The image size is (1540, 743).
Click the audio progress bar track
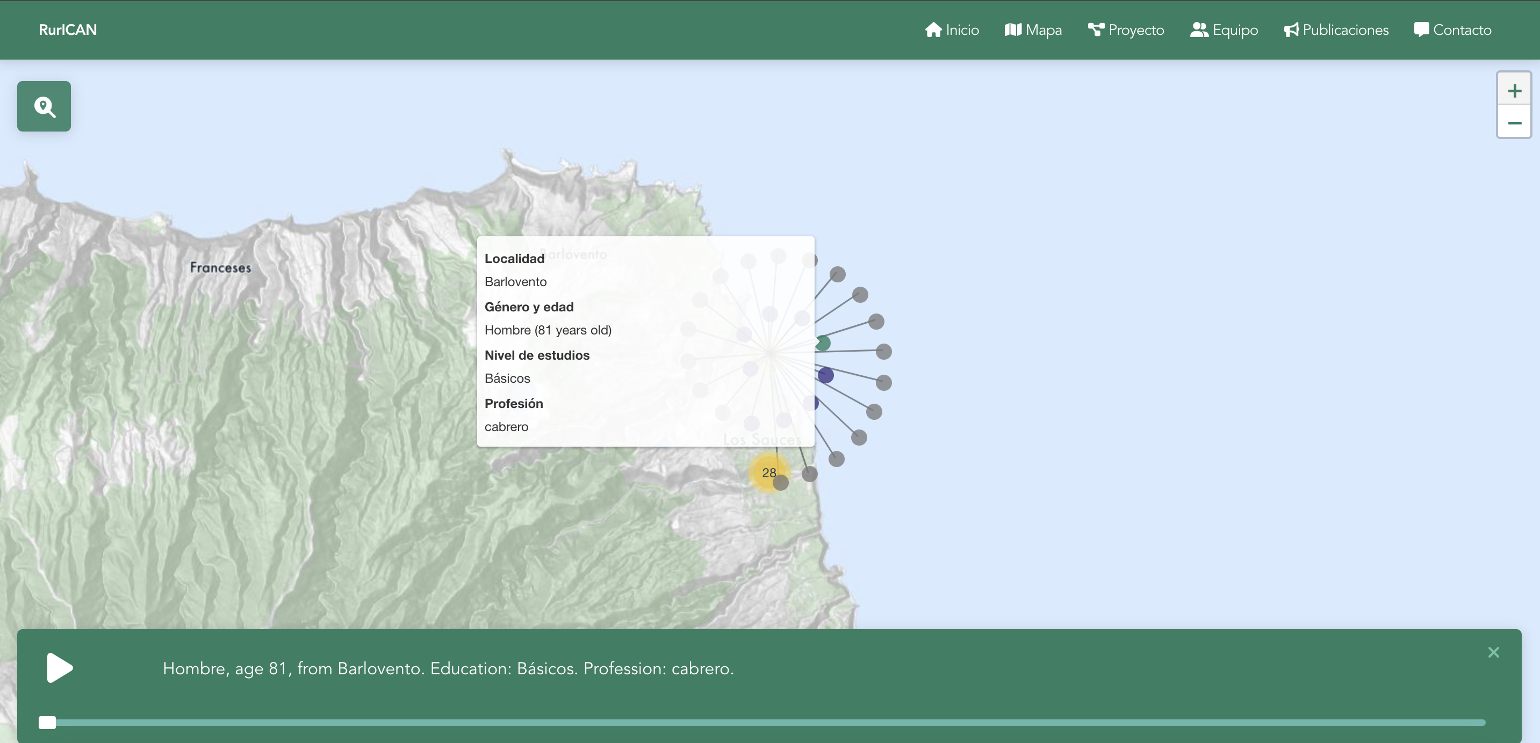coord(761,723)
